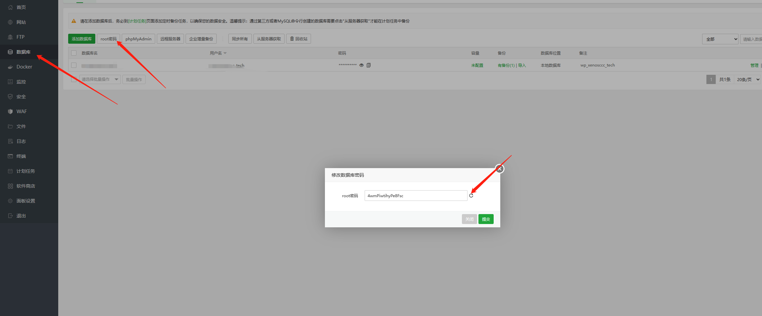Click 提交 to submit new password
This screenshot has height=316, width=762.
(486, 219)
